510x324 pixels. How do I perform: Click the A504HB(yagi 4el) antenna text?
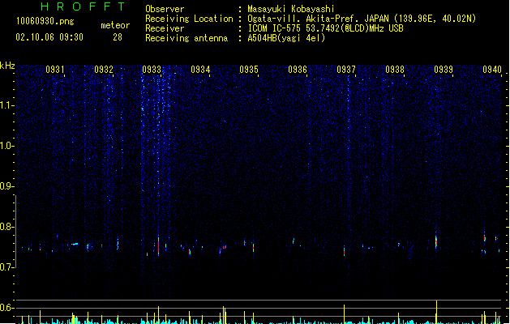click(x=286, y=38)
